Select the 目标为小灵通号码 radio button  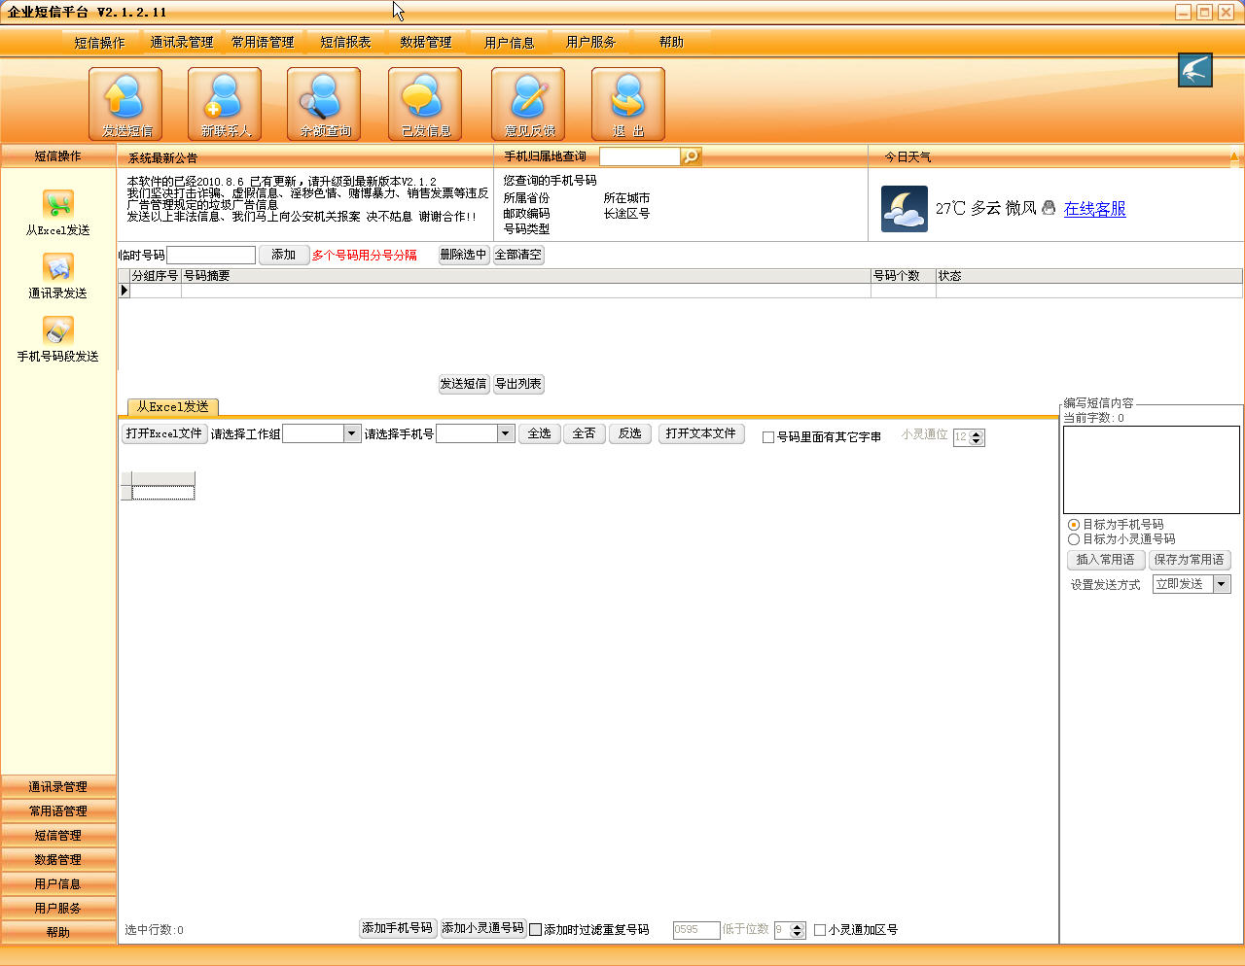pyautogui.click(x=1074, y=539)
